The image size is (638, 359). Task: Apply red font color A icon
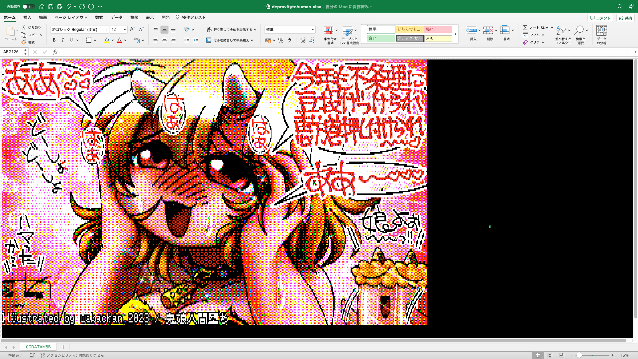click(x=119, y=40)
